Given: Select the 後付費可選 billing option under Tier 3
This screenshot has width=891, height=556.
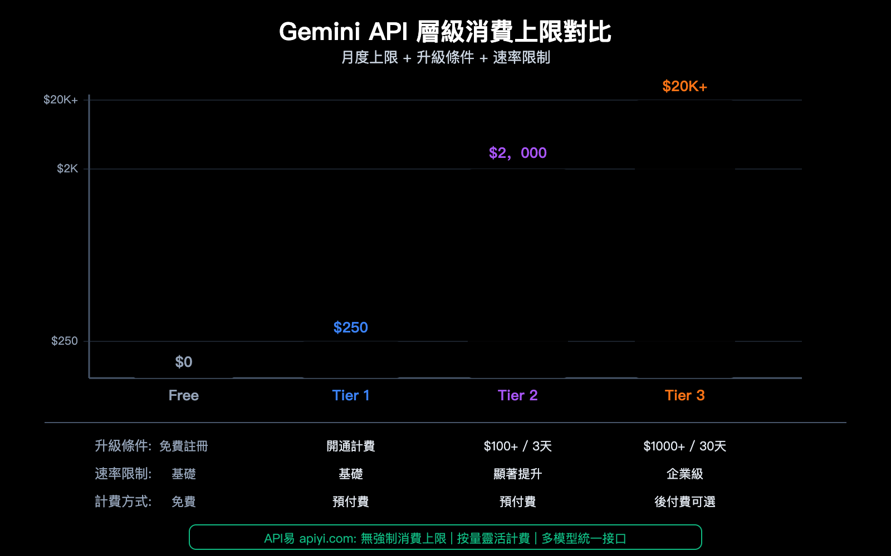Looking at the screenshot, I should point(684,502).
